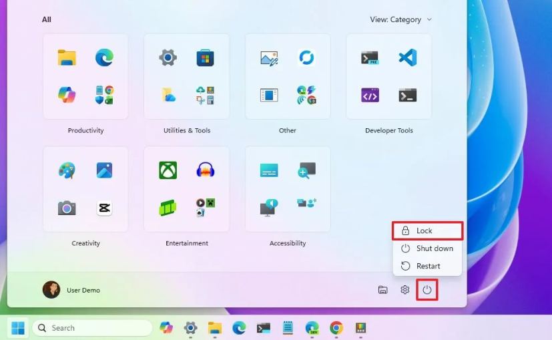Open Settings gear beside power button
The height and width of the screenshot is (340, 552).
(405, 290)
